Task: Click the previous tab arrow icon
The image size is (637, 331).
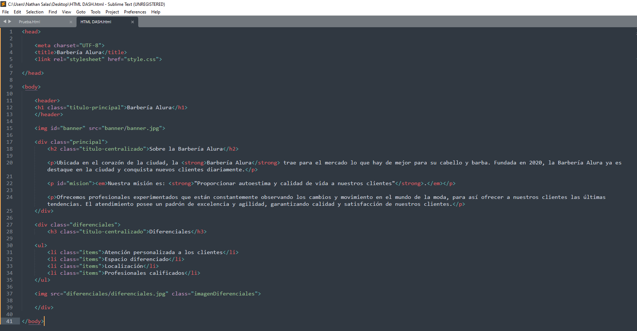Action: pos(5,21)
